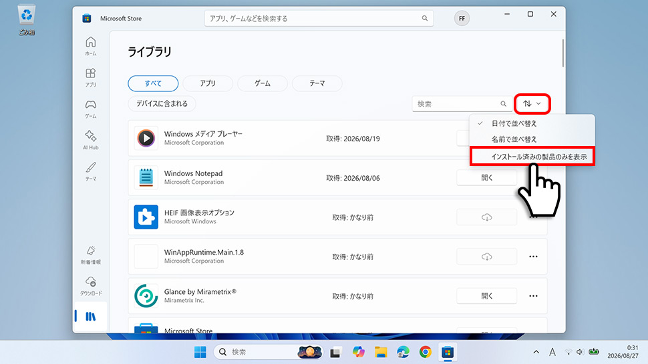Click the library search magnifier icon
648x364 pixels.
(x=503, y=104)
